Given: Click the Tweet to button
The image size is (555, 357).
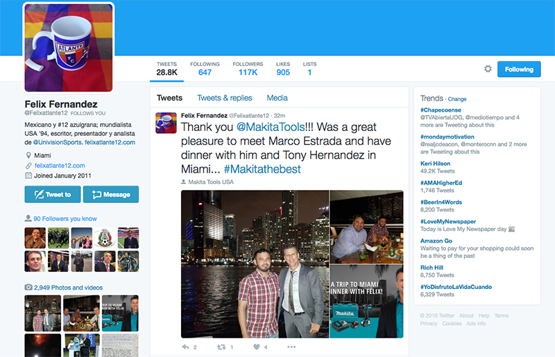Looking at the screenshot, I should [53, 194].
